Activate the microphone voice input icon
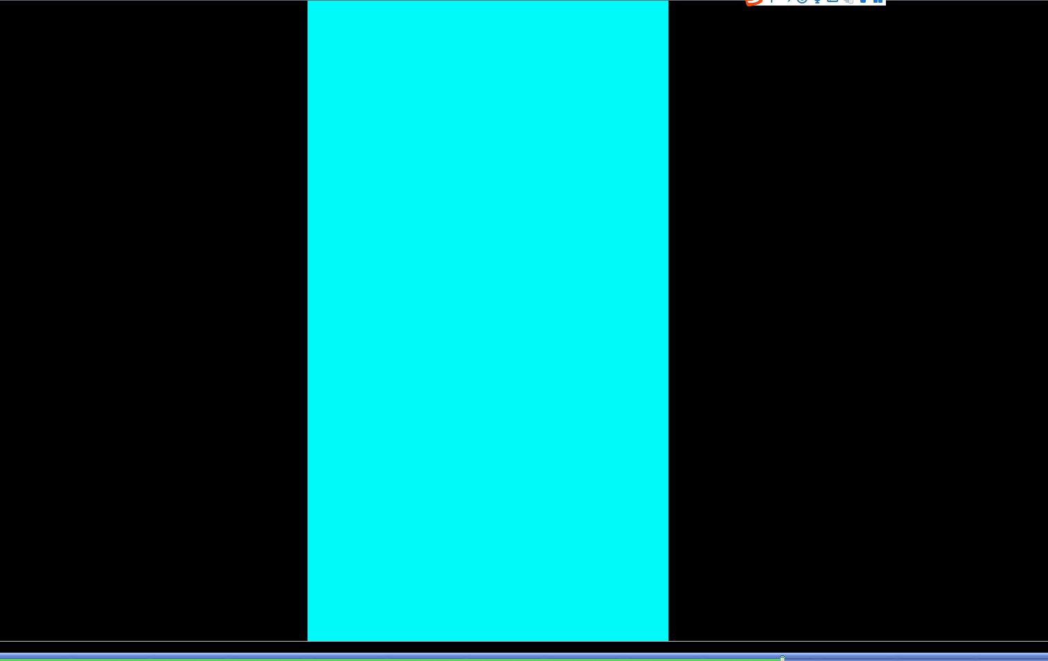The image size is (1048, 661). (x=817, y=1)
